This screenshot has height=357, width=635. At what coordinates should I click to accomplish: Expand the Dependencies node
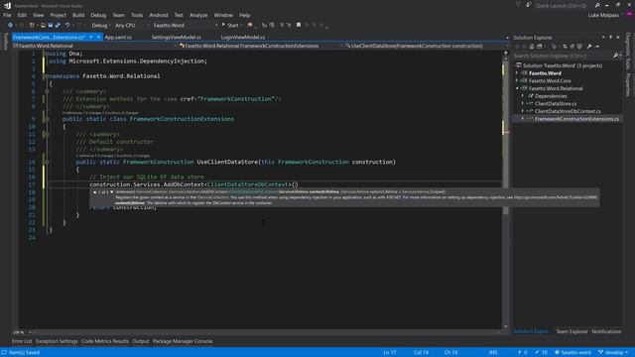pos(523,96)
